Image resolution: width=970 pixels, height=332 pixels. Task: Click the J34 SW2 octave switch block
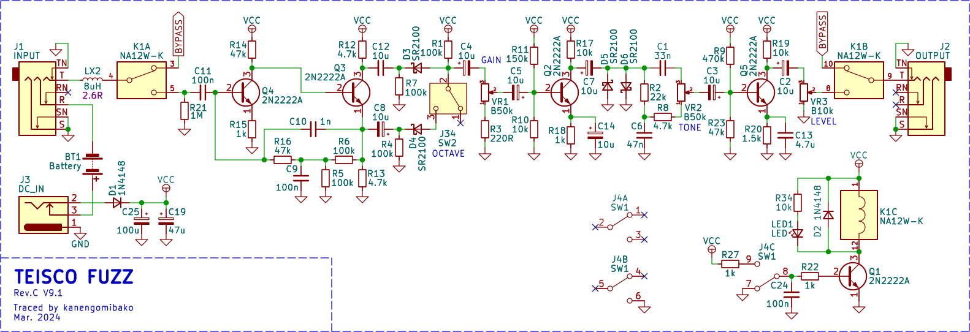[448, 99]
